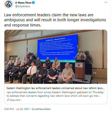Open the Eastern Washington law enforcement headline
This screenshot has height=113, width=111.
click(56, 88)
